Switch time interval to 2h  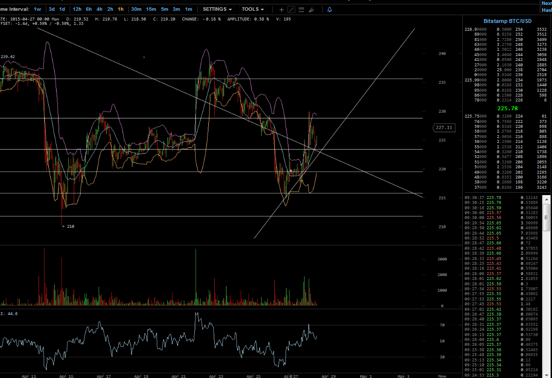click(x=110, y=9)
